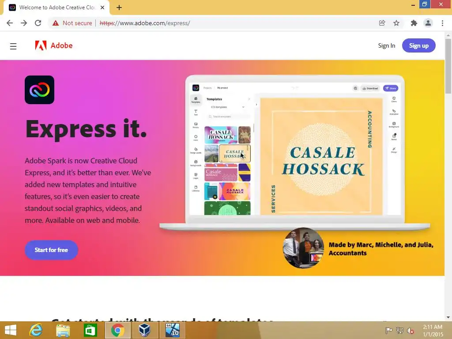The width and height of the screenshot is (452, 339).
Task: Click the Templates icon in the laptop mockup sidebar
Action: 196,100
